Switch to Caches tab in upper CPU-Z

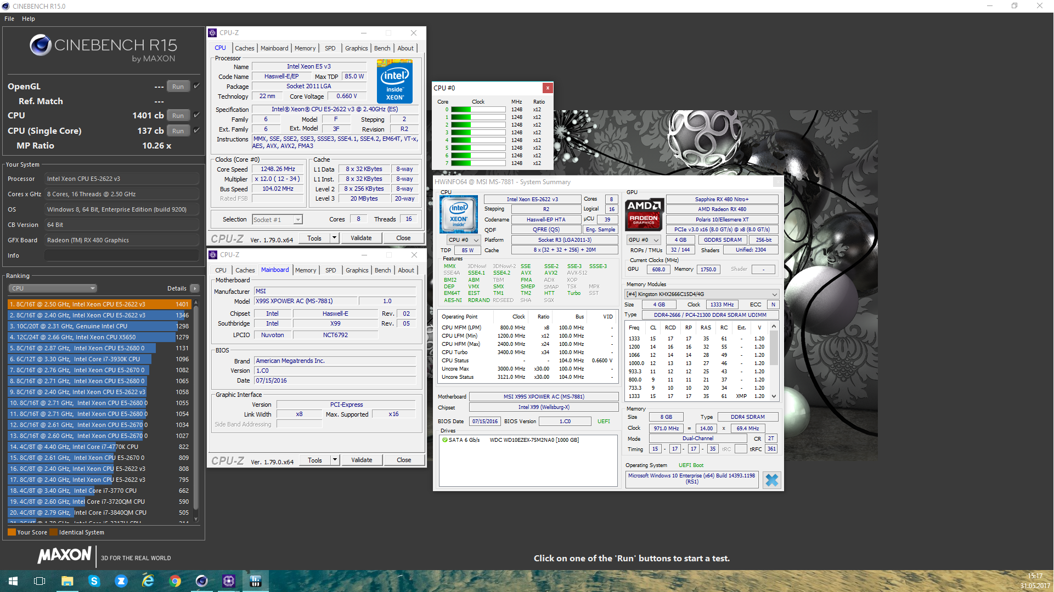click(x=245, y=48)
